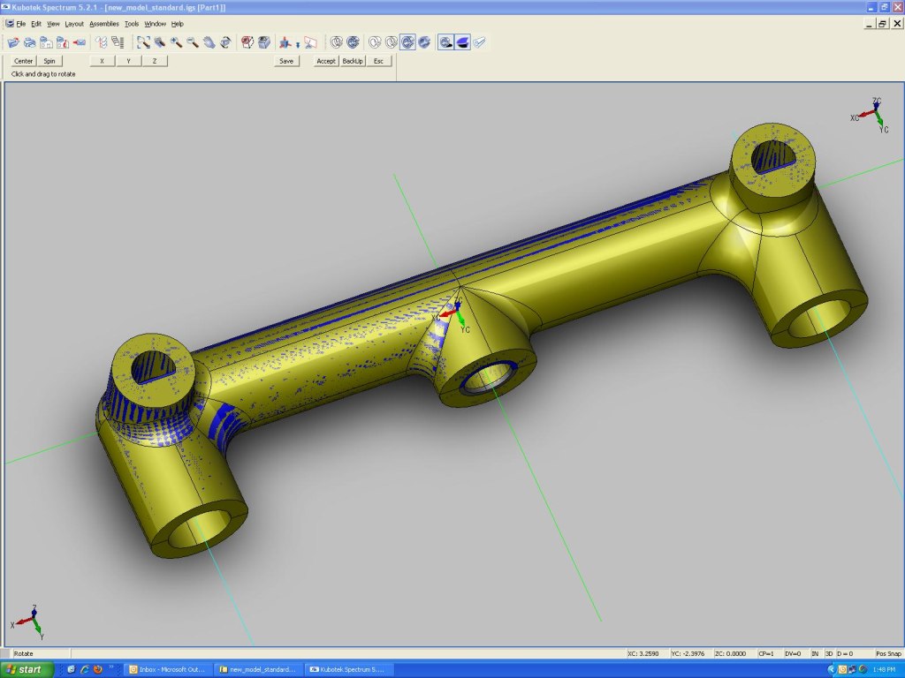Click the open file folder icon
The image size is (905, 678).
click(x=14, y=41)
